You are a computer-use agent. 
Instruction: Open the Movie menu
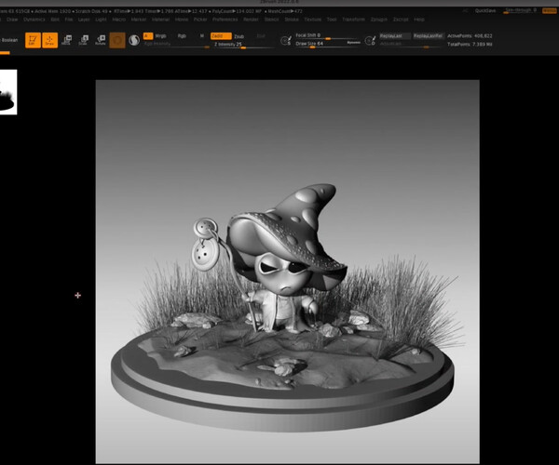[182, 20]
